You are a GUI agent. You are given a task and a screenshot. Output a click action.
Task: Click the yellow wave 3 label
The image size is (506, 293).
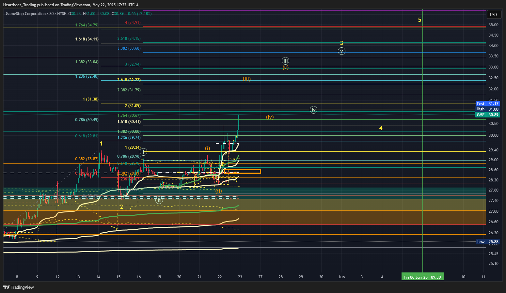coord(341,43)
